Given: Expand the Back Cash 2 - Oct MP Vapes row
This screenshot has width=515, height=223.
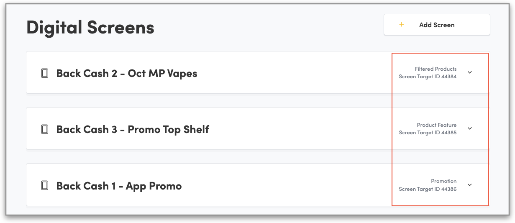Looking at the screenshot, I should click(x=469, y=72).
